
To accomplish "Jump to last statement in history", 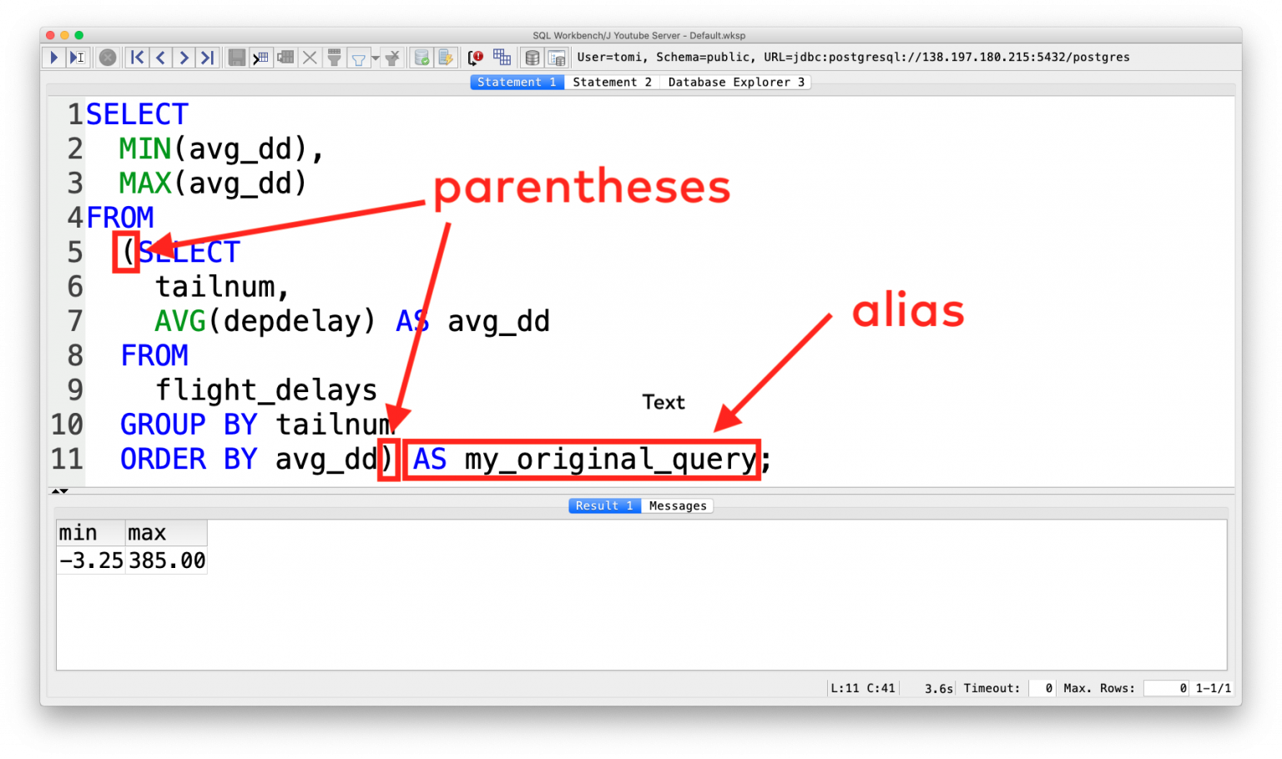I will click(207, 57).
